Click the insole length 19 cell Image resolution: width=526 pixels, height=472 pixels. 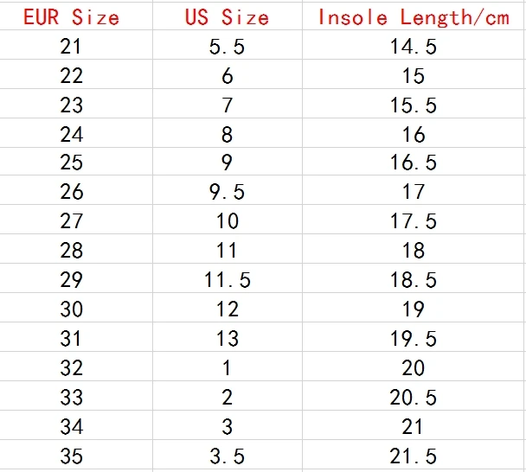413,308
